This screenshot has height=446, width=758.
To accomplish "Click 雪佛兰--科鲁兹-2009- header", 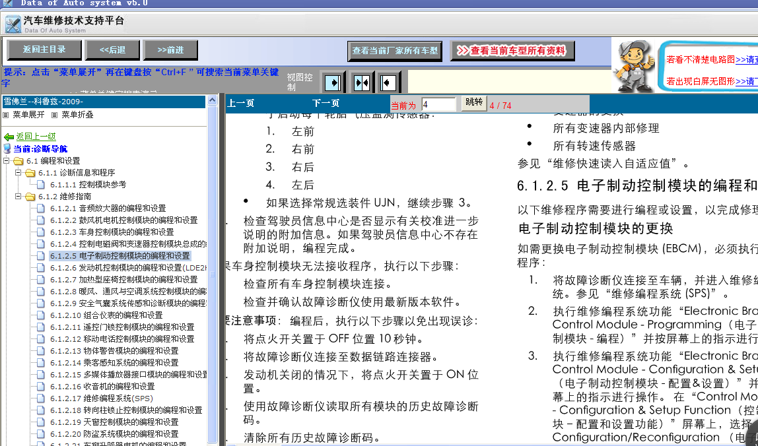I will 104,102.
